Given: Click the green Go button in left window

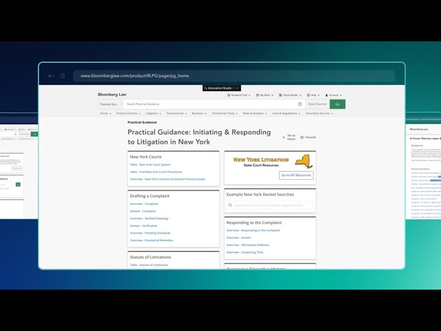Looking at the screenshot, I should (34, 134).
